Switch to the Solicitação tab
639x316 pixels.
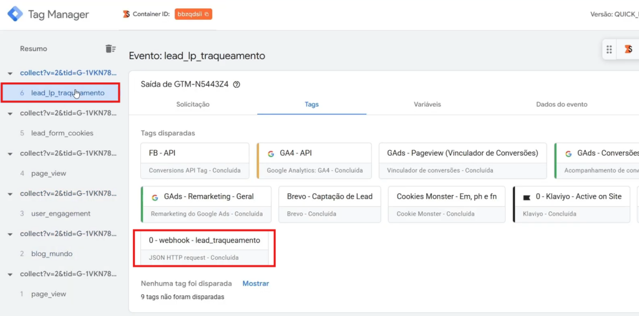click(x=193, y=105)
